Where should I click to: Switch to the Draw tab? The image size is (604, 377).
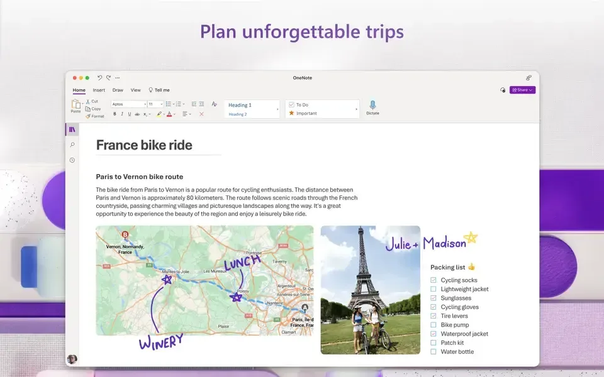(118, 90)
